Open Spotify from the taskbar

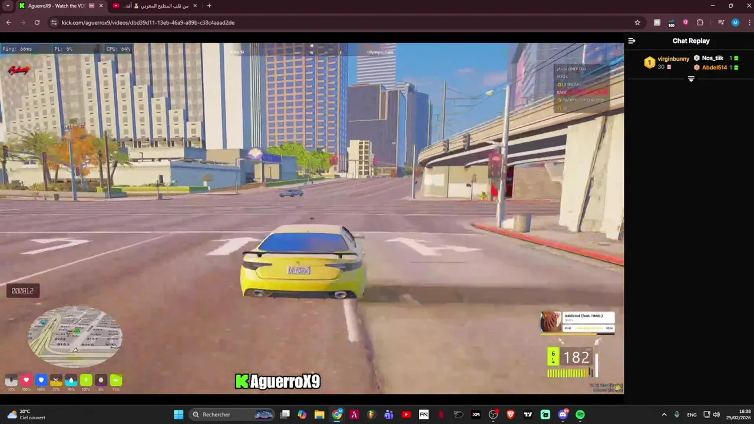coord(580,415)
